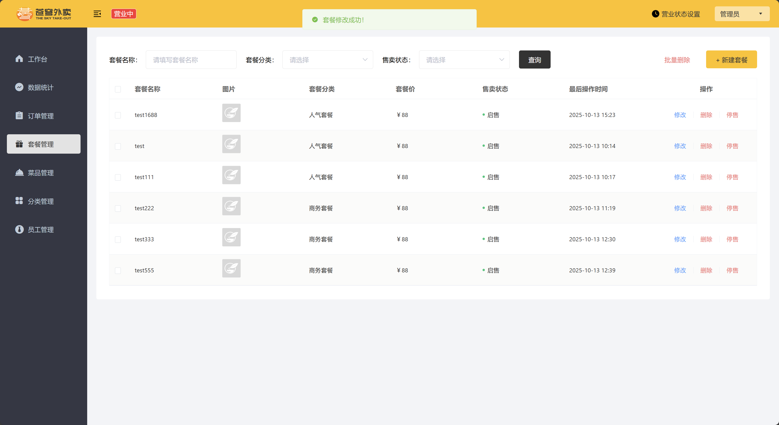Click the Sky Take-Out logo
Image resolution: width=779 pixels, height=425 pixels.
point(44,14)
